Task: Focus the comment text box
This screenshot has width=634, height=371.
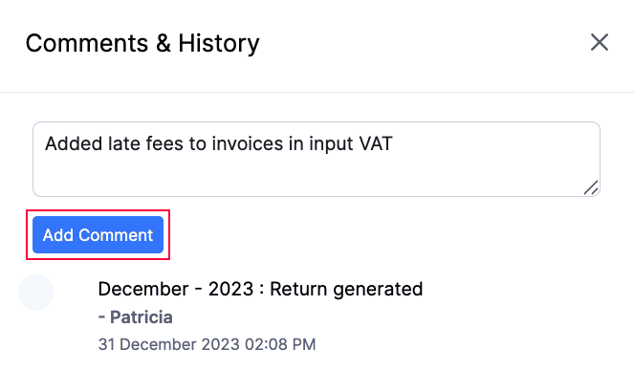Action: [x=317, y=160]
